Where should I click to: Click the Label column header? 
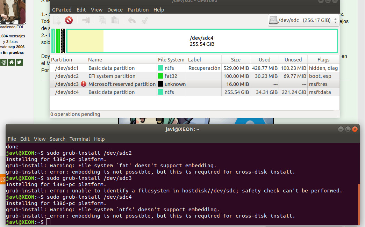[204, 60]
